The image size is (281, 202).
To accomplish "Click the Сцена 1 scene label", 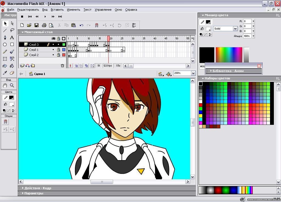I will [40, 74].
